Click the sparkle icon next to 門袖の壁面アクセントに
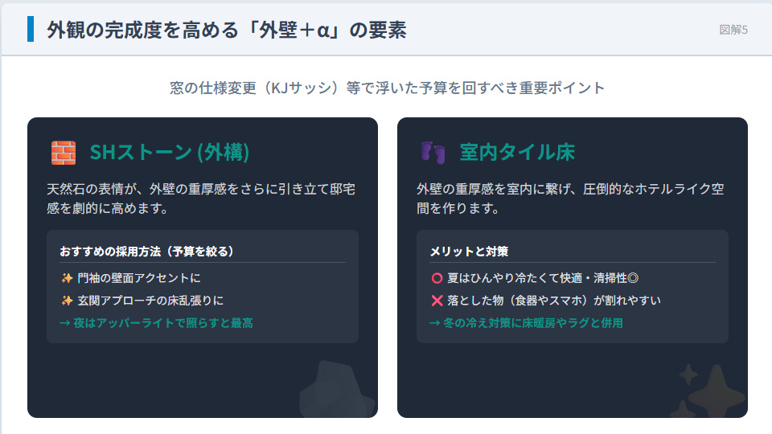The image size is (772, 434). point(67,279)
